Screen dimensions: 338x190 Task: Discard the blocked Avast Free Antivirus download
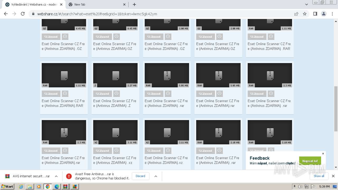[x=140, y=176]
